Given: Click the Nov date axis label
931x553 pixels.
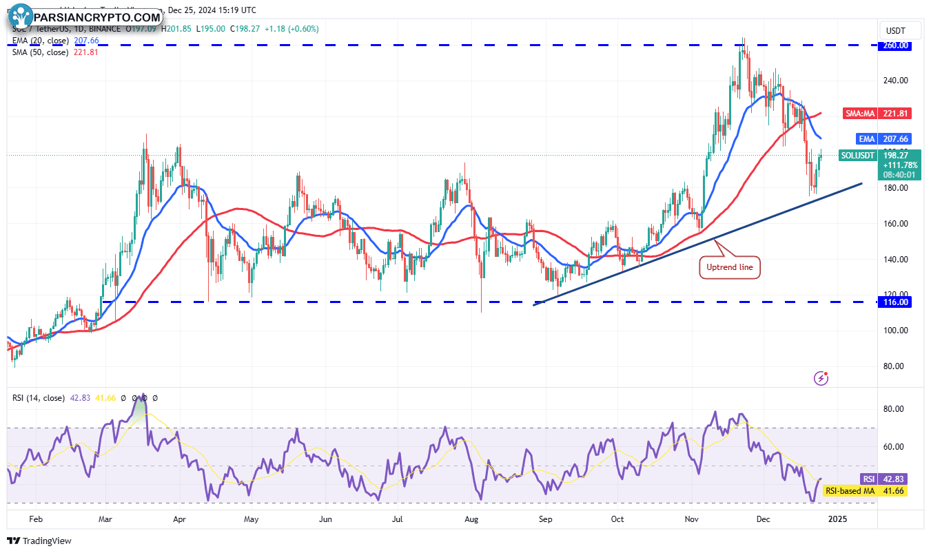Looking at the screenshot, I should (690, 519).
